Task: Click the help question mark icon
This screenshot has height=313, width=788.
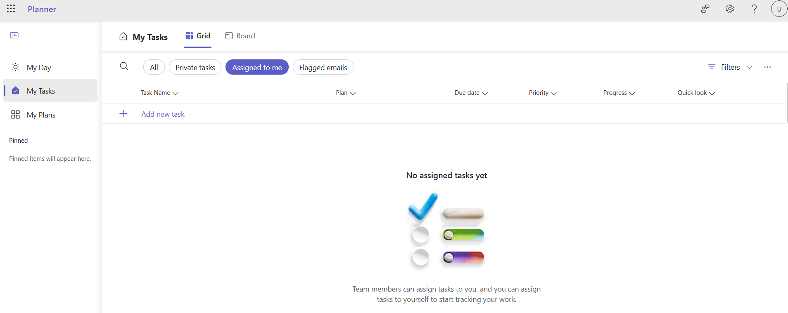Action: [754, 9]
